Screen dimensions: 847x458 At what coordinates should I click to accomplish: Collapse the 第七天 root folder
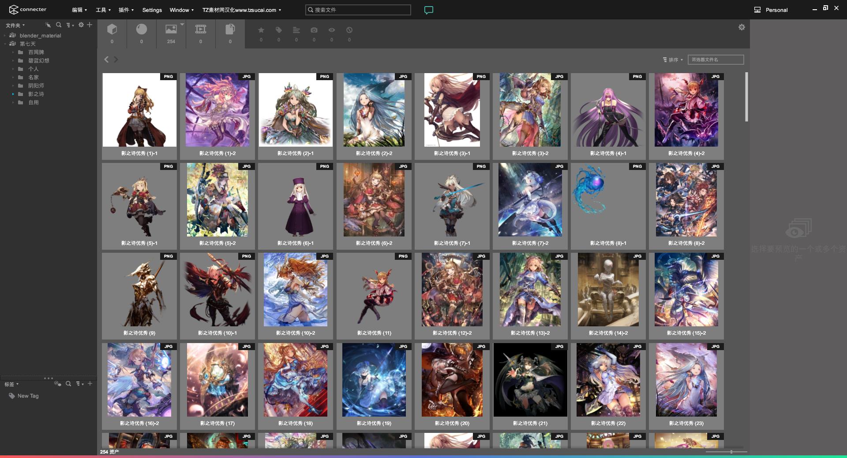(x=5, y=44)
